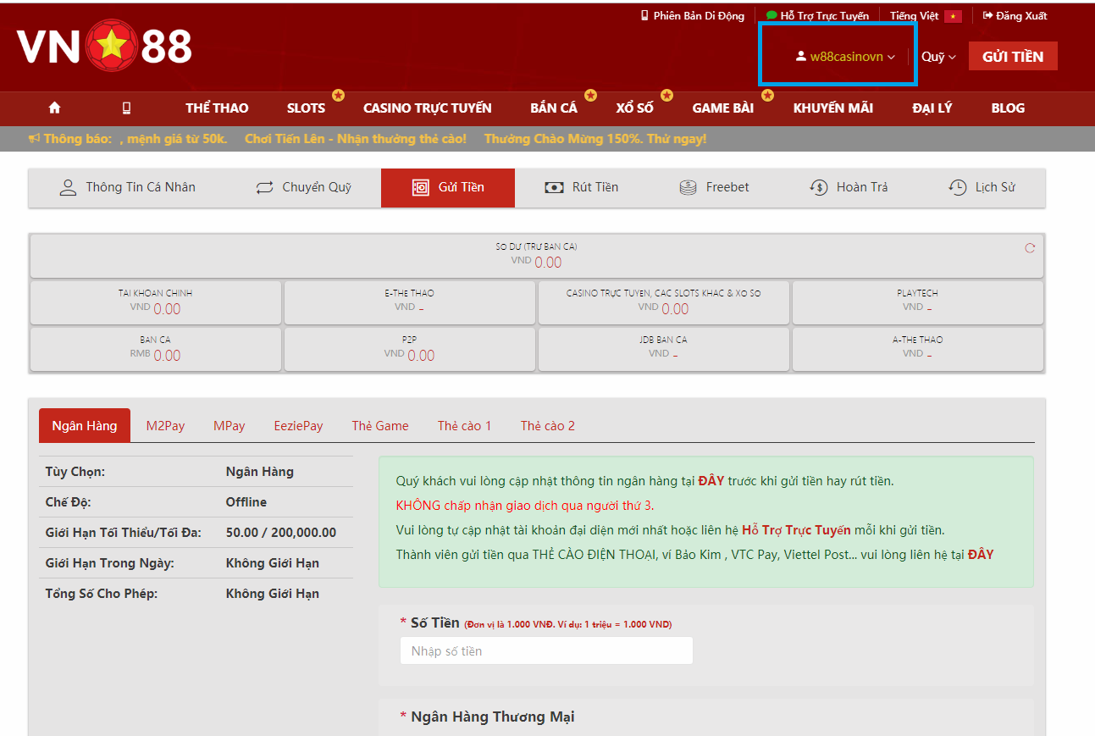Image resolution: width=1095 pixels, height=736 pixels.
Task: Switch to Freebet tab
Action: click(714, 187)
